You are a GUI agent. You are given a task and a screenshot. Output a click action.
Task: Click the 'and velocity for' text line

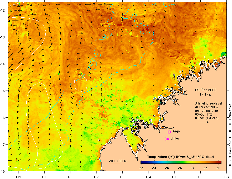click(x=206, y=111)
